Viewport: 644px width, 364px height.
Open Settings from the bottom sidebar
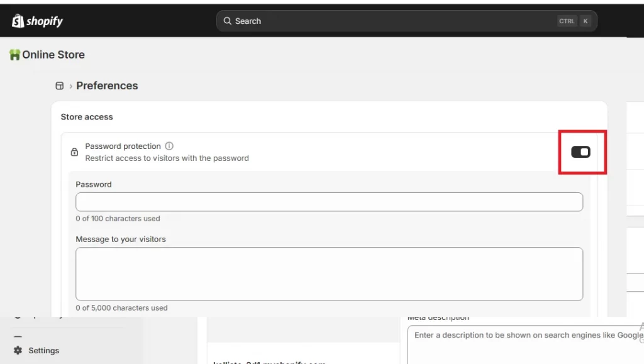pyautogui.click(x=43, y=350)
